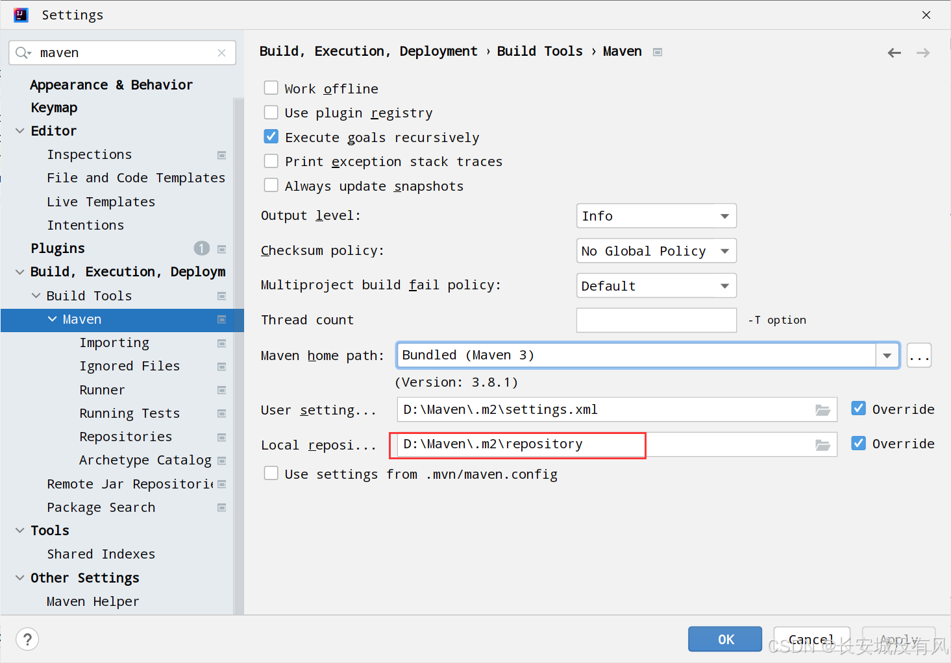Enable Always update snapshots

(x=271, y=185)
